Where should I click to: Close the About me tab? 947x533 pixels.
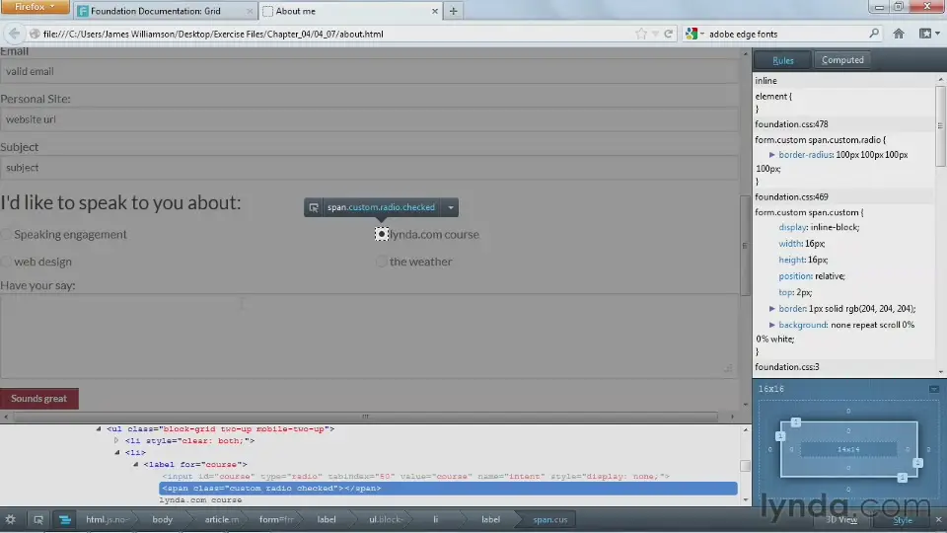tap(434, 11)
